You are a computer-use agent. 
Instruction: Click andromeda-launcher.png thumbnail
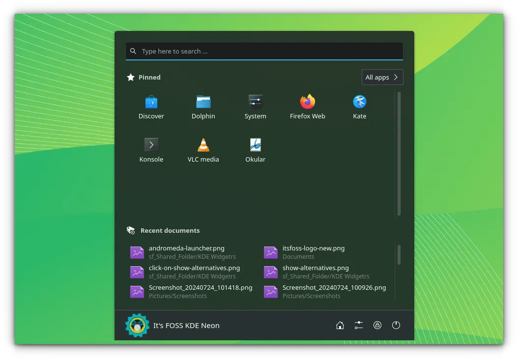[x=137, y=252]
